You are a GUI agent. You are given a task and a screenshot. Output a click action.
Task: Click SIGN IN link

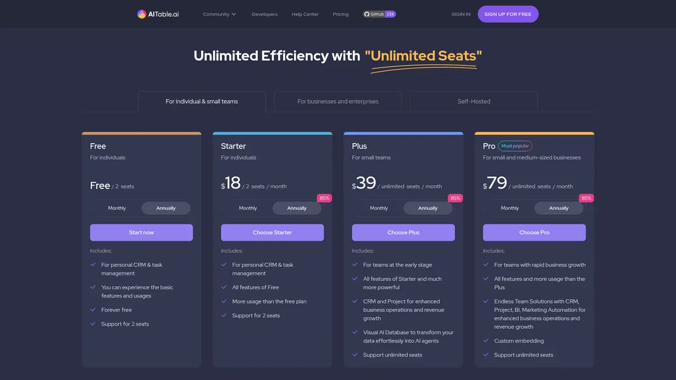coord(461,14)
